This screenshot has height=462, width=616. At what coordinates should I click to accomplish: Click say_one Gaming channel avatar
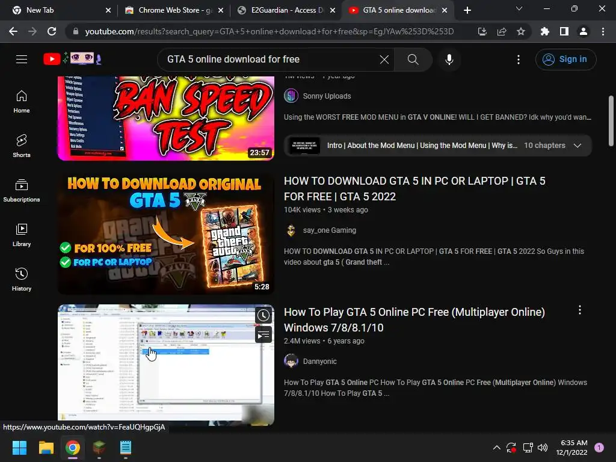pos(291,230)
